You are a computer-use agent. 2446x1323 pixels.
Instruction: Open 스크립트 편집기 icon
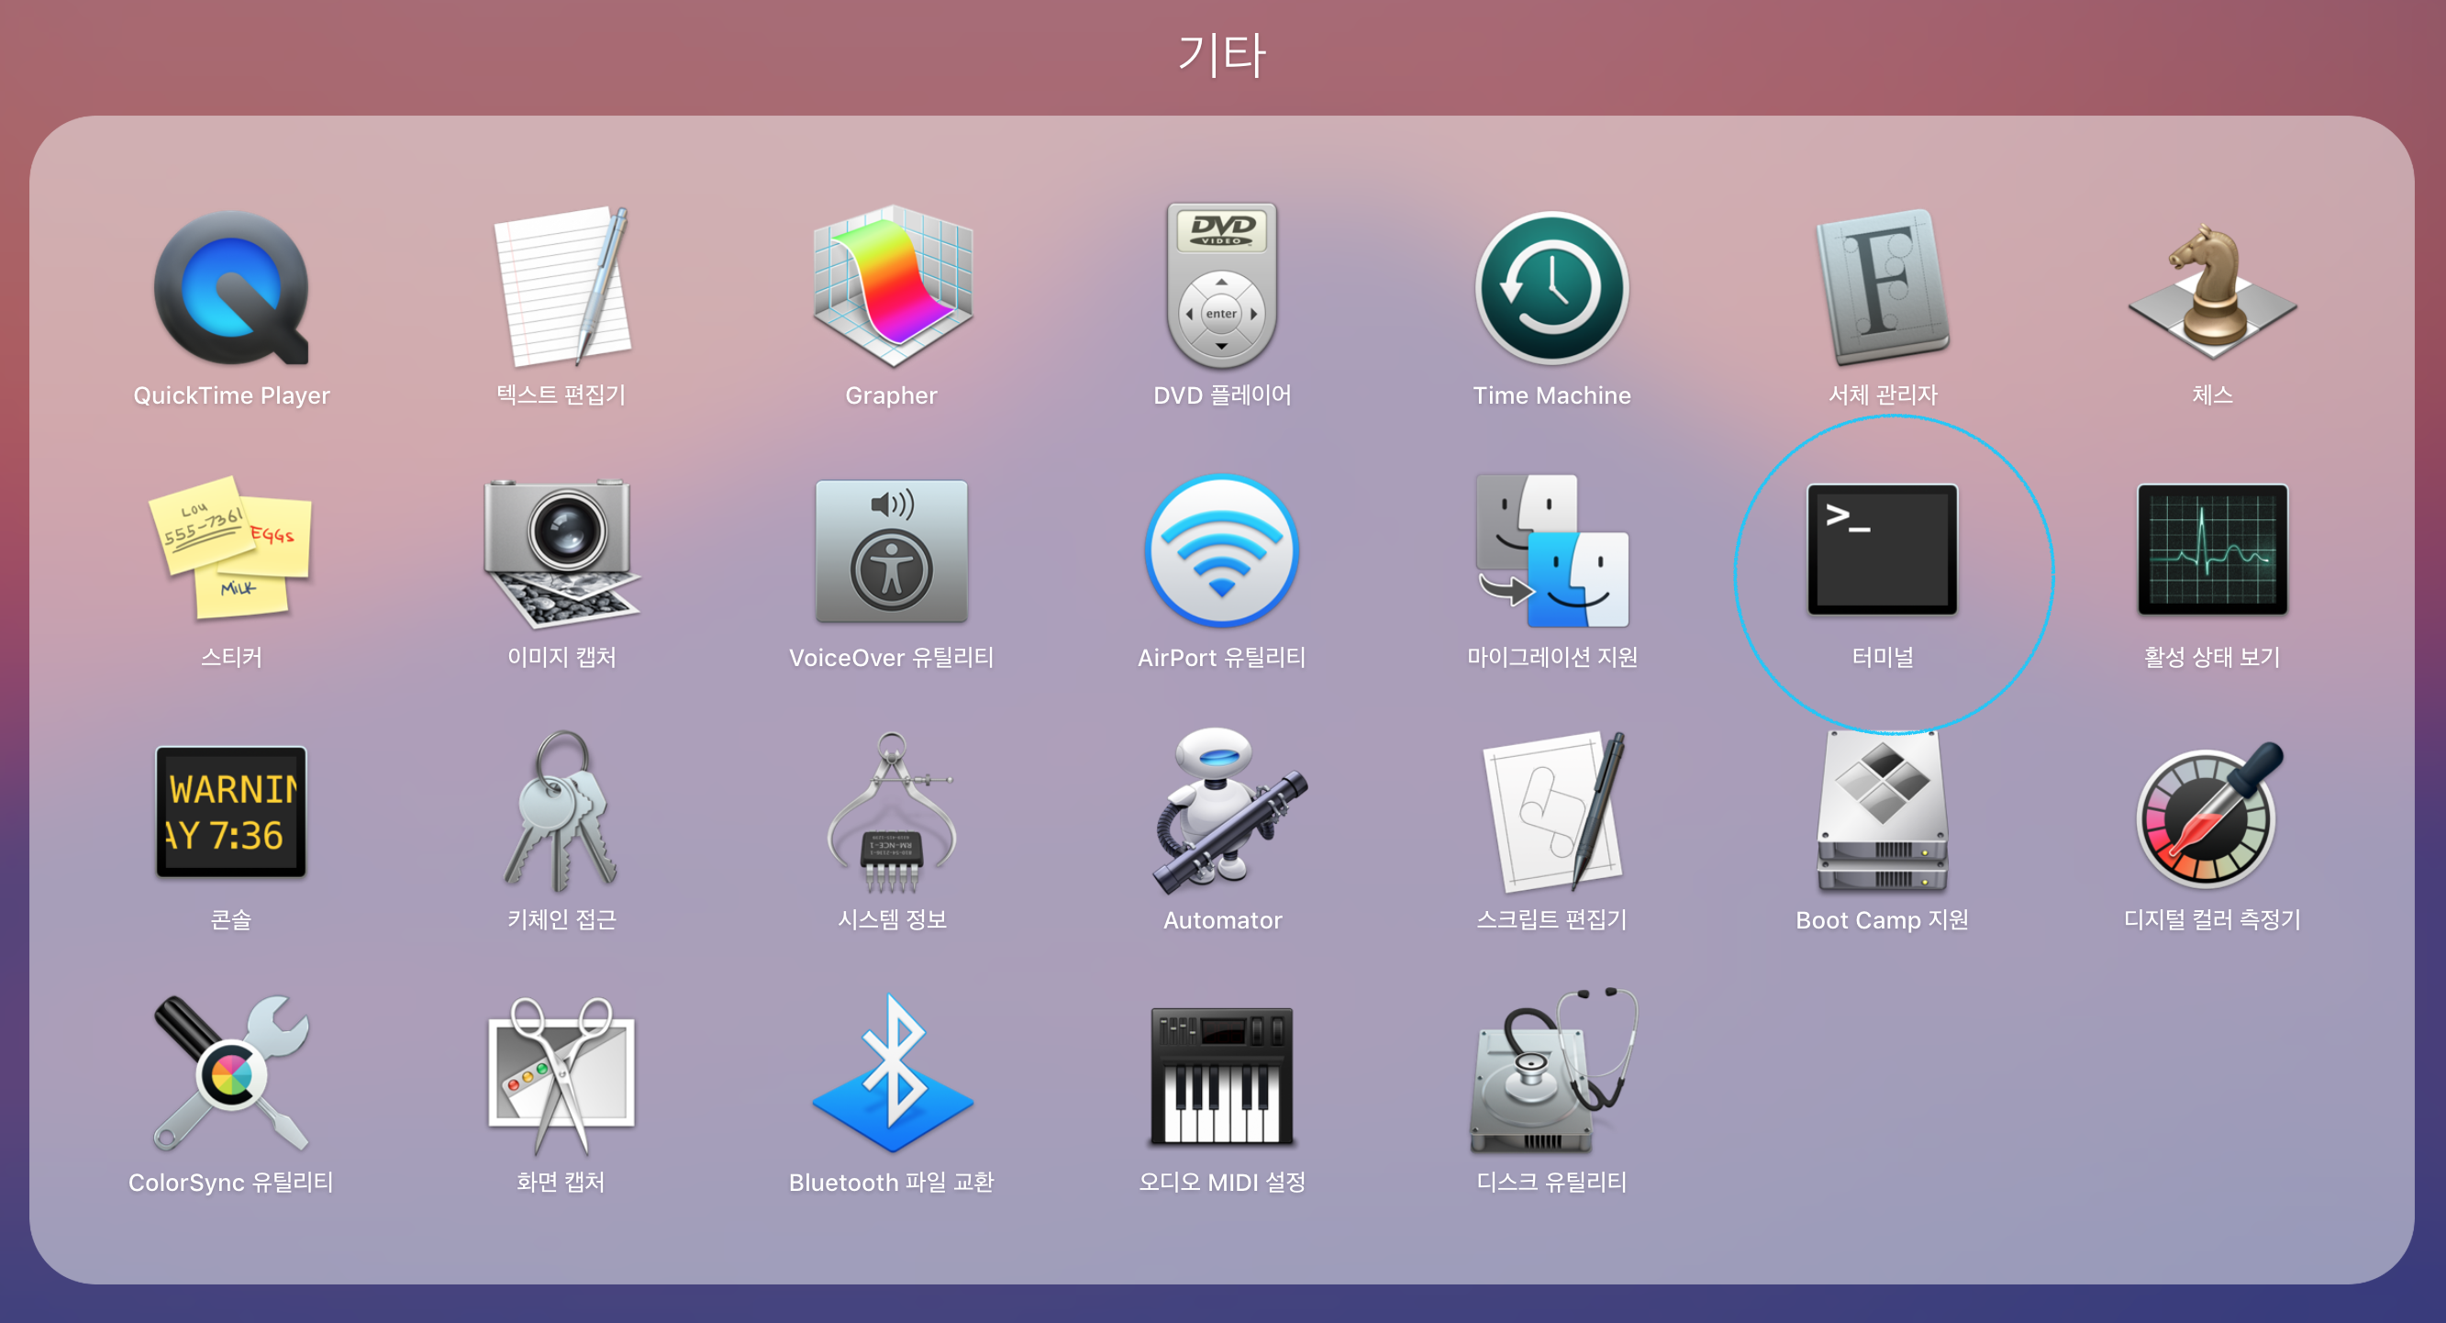coord(1554,812)
